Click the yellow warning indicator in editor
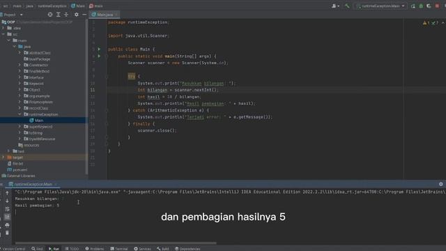 click(x=426, y=23)
